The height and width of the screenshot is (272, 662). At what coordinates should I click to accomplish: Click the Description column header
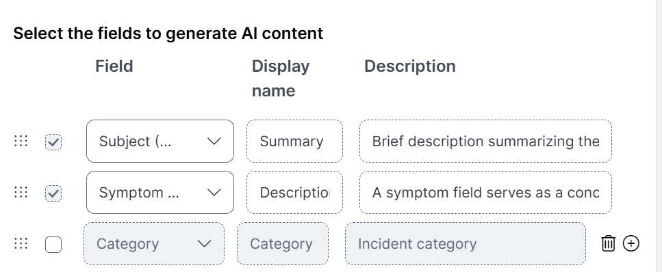pos(410,66)
